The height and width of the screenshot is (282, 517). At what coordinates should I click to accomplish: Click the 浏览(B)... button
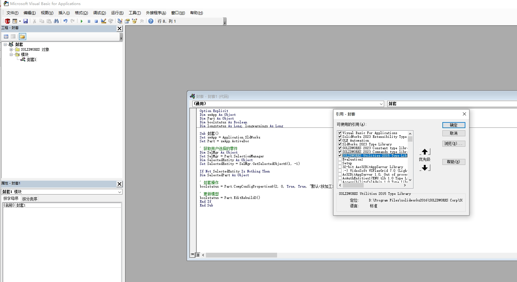point(454,144)
